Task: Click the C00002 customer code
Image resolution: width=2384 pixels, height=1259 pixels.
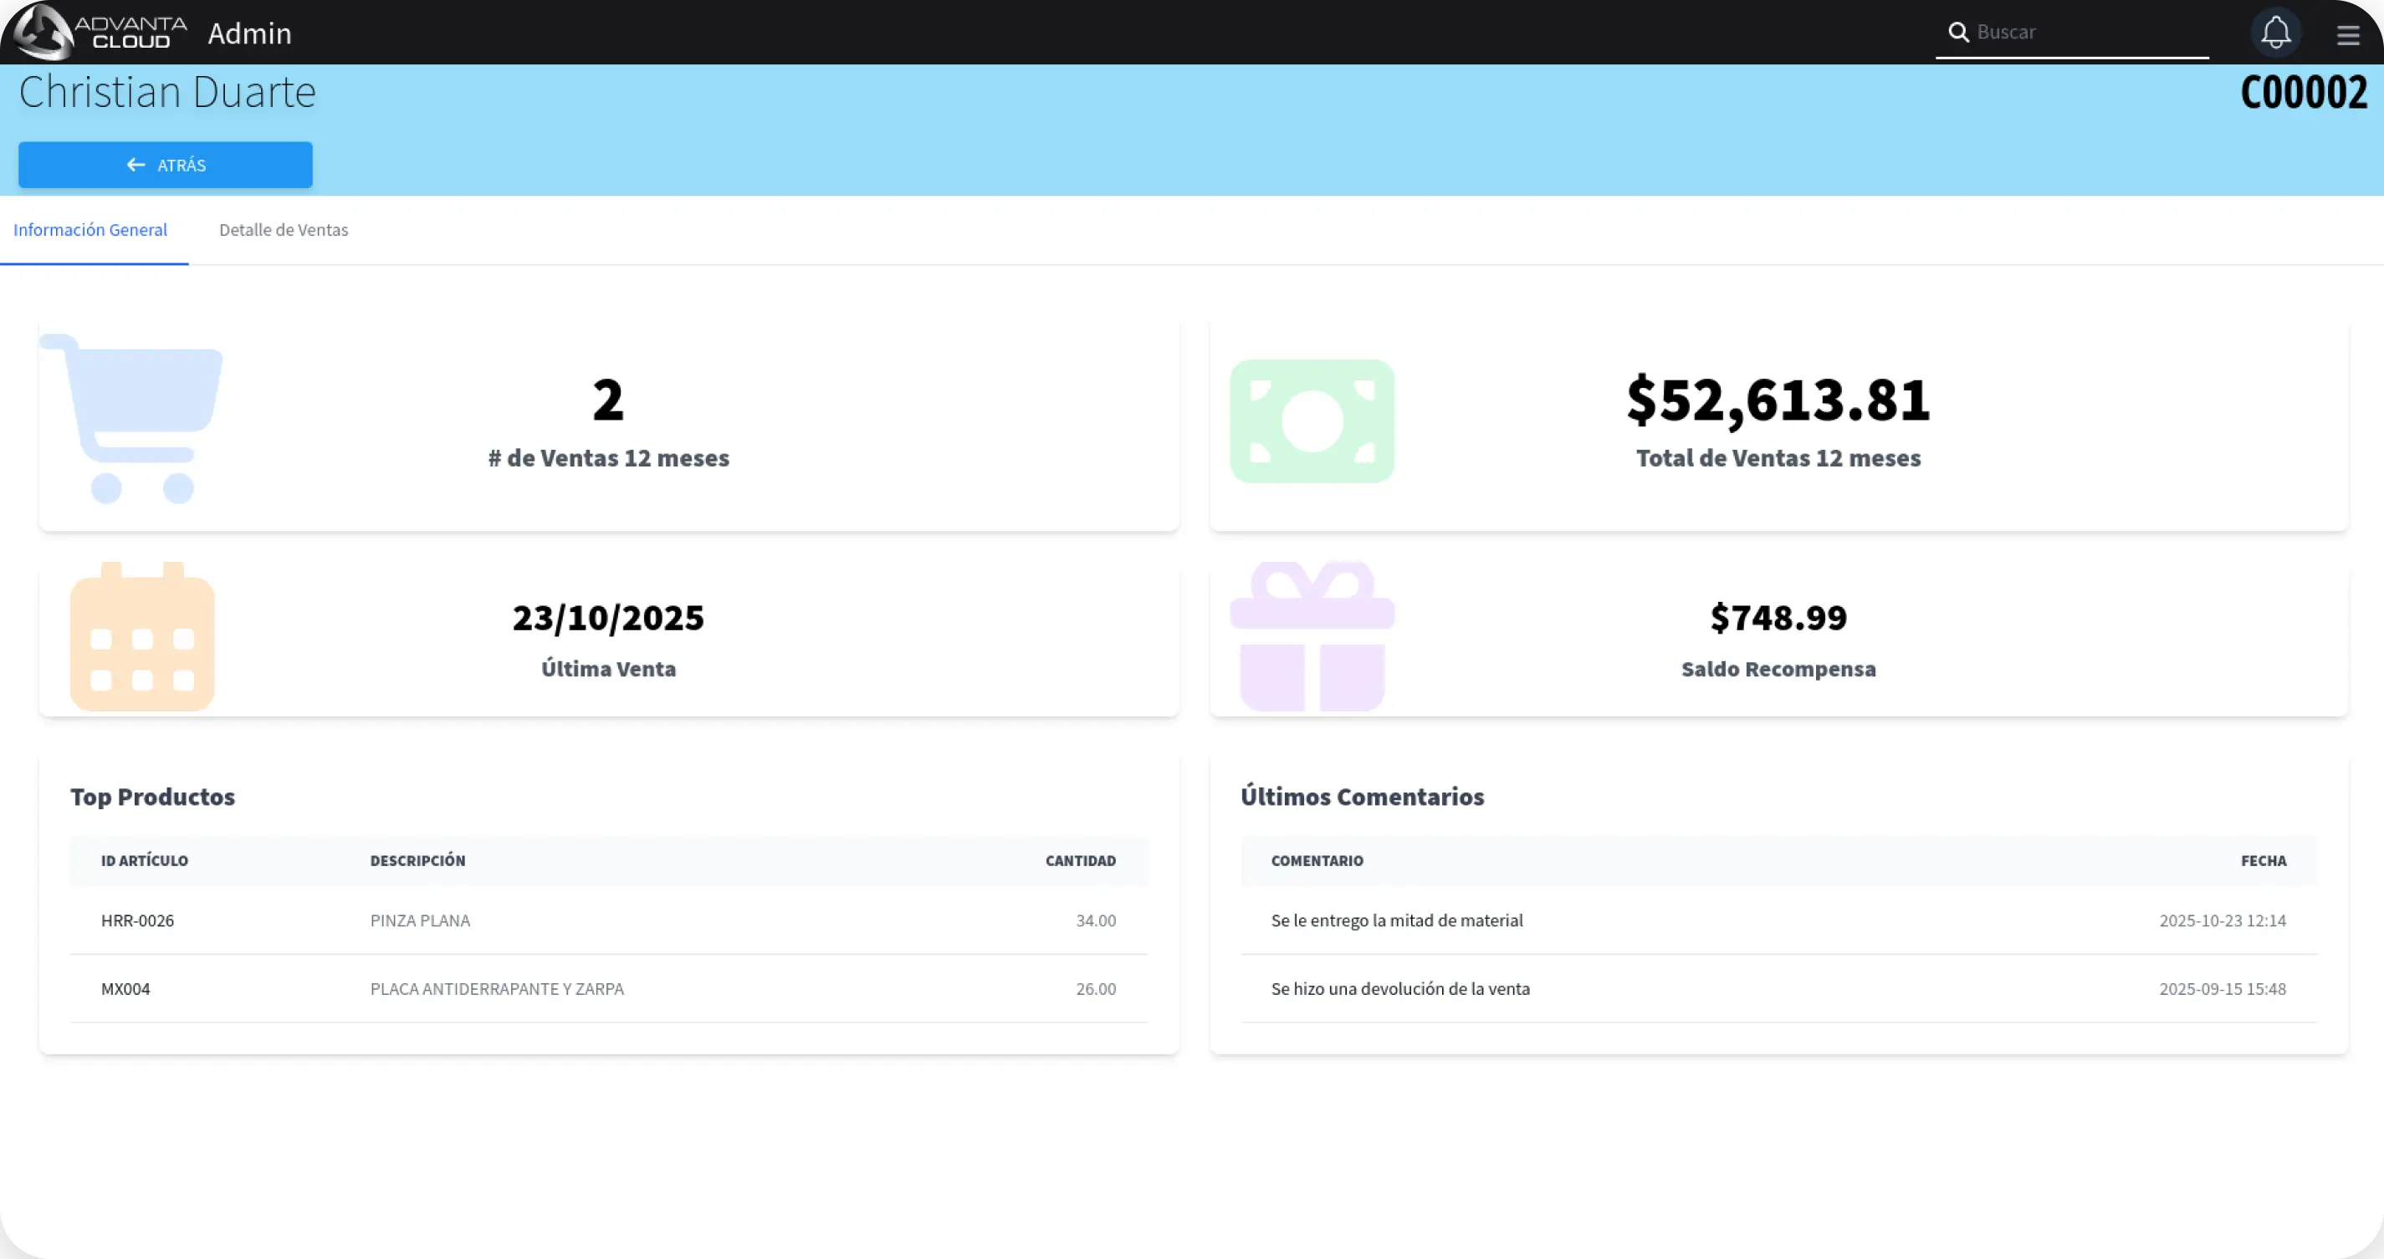Action: pyautogui.click(x=2303, y=93)
